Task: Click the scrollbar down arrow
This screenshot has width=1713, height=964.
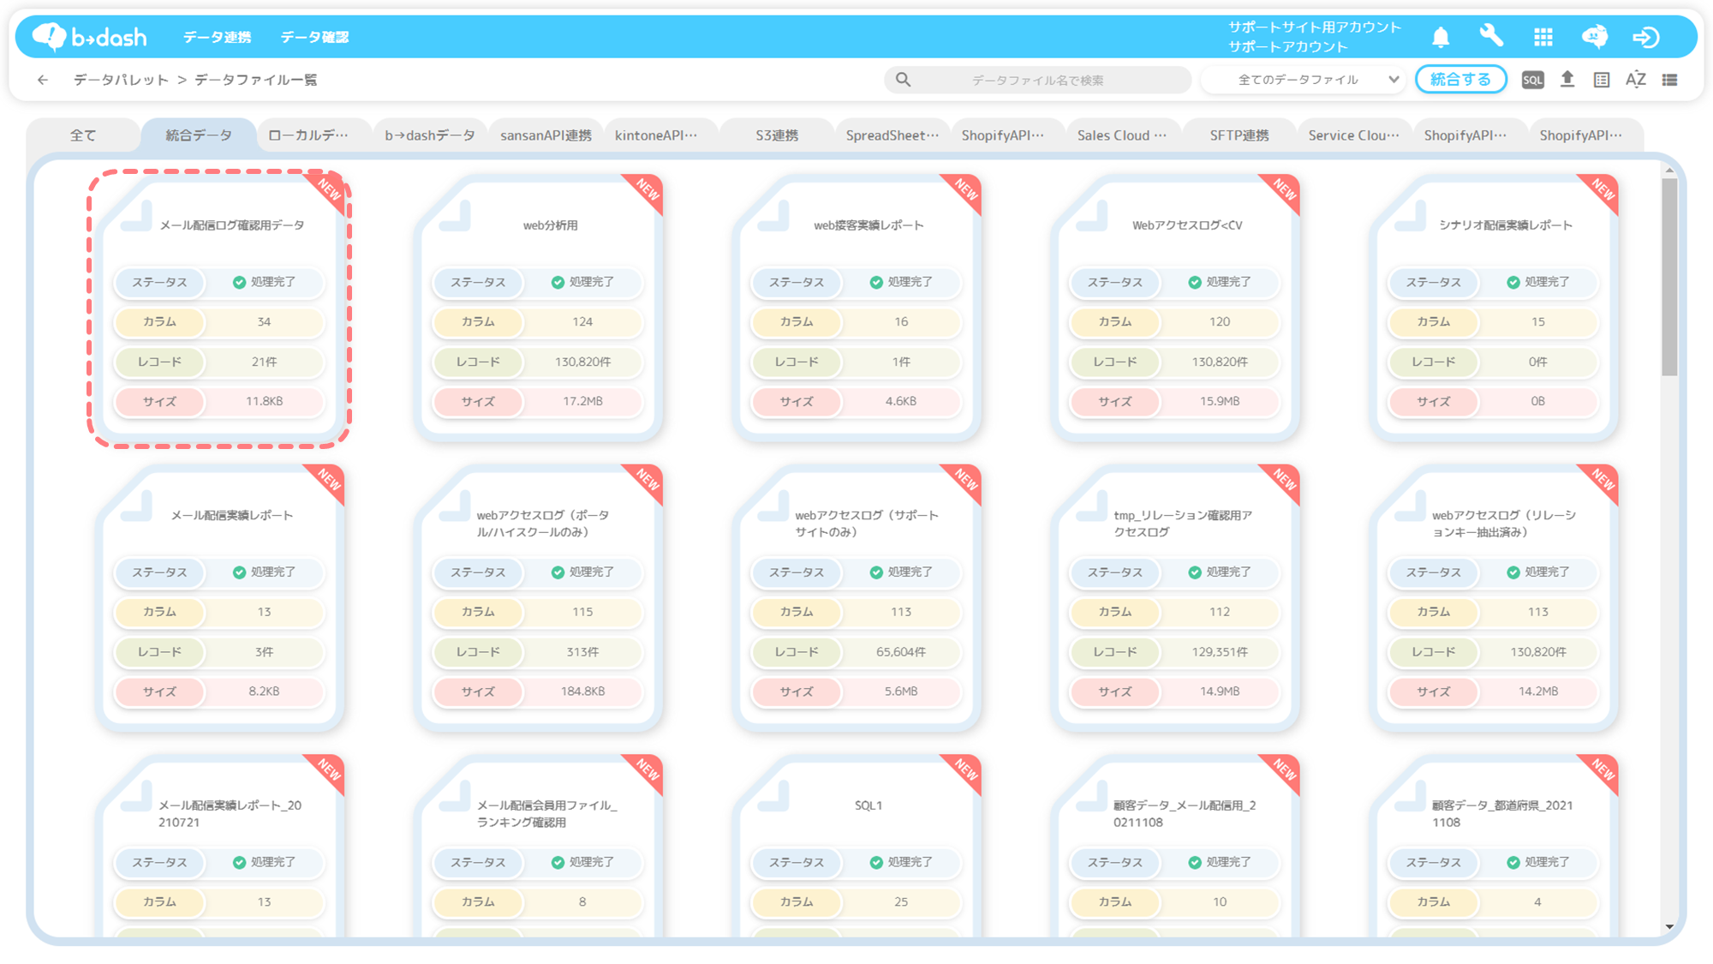Action: point(1669,926)
